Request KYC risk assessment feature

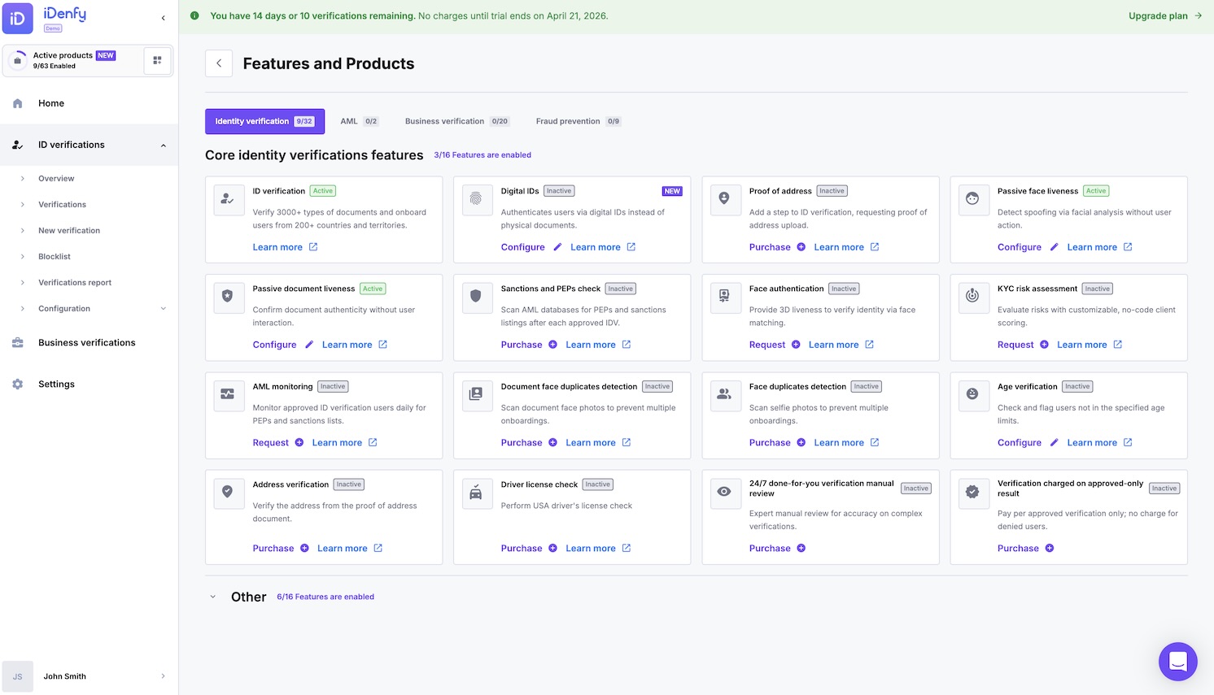(x=1023, y=345)
